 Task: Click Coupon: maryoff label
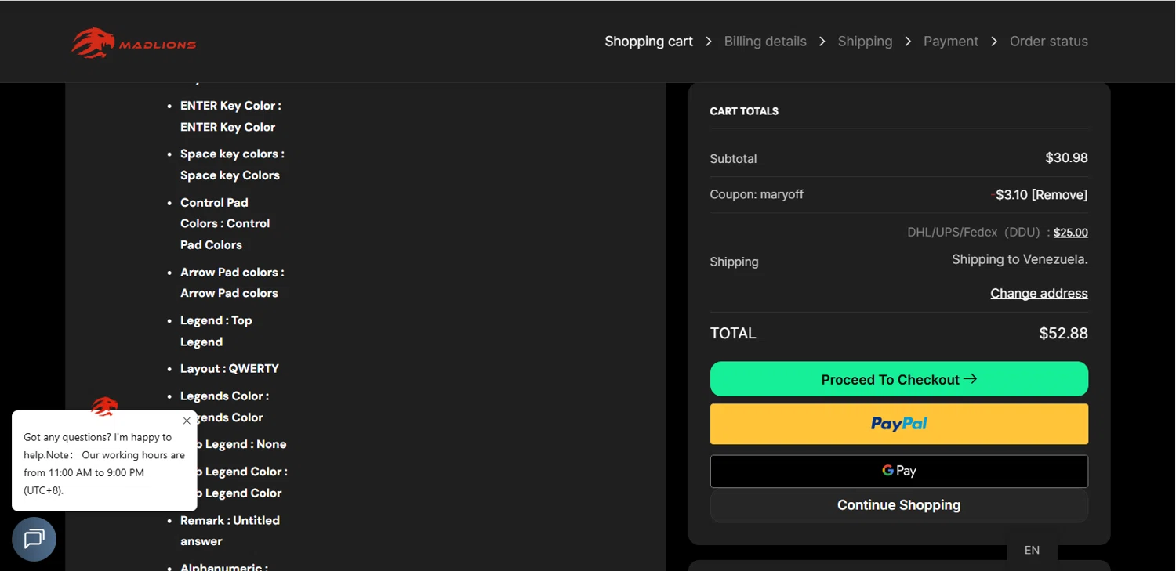(757, 194)
